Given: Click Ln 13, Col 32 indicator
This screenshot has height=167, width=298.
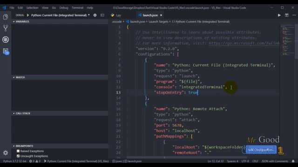Looking at the screenshot, I should 216,161.
